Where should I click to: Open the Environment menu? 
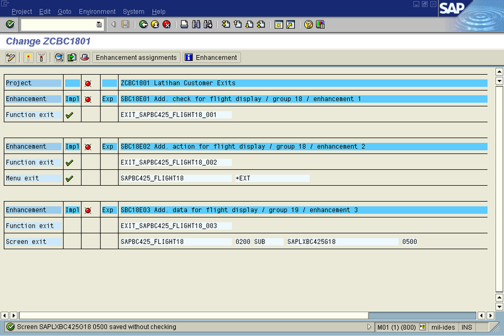tap(97, 12)
